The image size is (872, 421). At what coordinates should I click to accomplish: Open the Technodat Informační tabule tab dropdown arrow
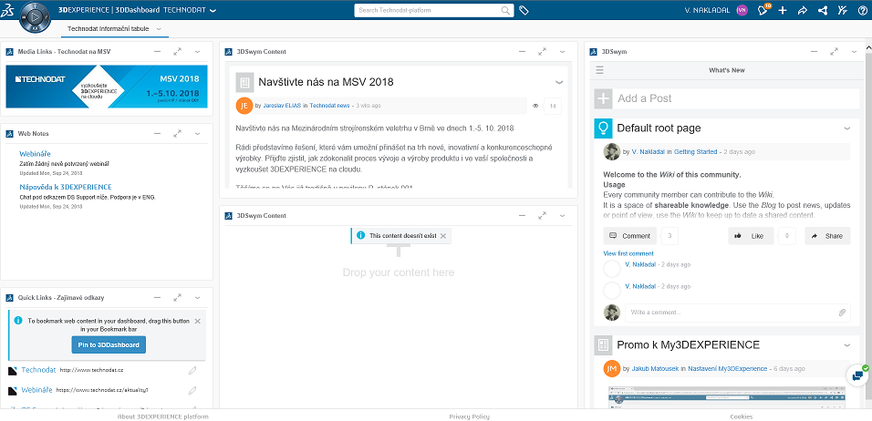pos(159,29)
